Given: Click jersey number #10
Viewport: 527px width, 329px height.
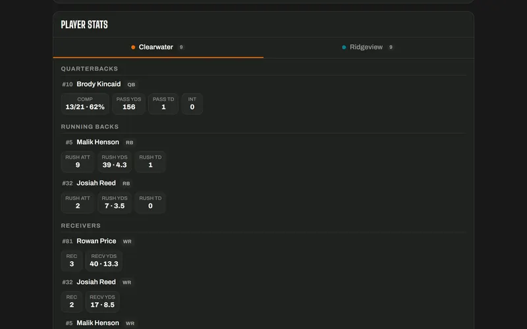Looking at the screenshot, I should [x=67, y=85].
